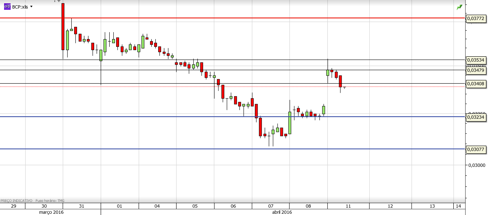Click date 14 on the time axis
This screenshot has height=215, width=488.
(x=458, y=206)
